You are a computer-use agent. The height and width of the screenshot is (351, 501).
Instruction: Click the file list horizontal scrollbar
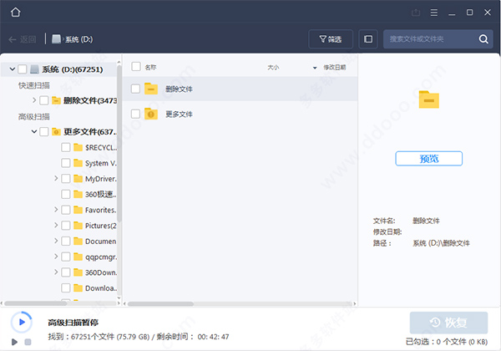160,303
